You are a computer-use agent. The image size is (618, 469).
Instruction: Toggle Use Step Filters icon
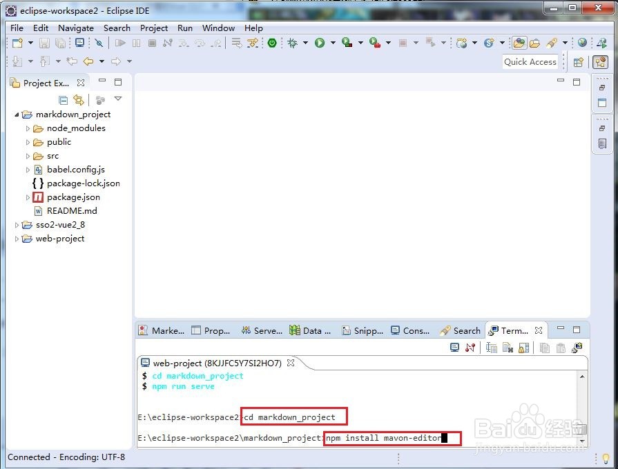252,43
